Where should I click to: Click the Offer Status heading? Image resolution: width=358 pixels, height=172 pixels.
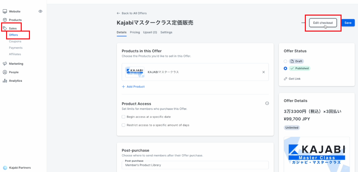tap(295, 51)
